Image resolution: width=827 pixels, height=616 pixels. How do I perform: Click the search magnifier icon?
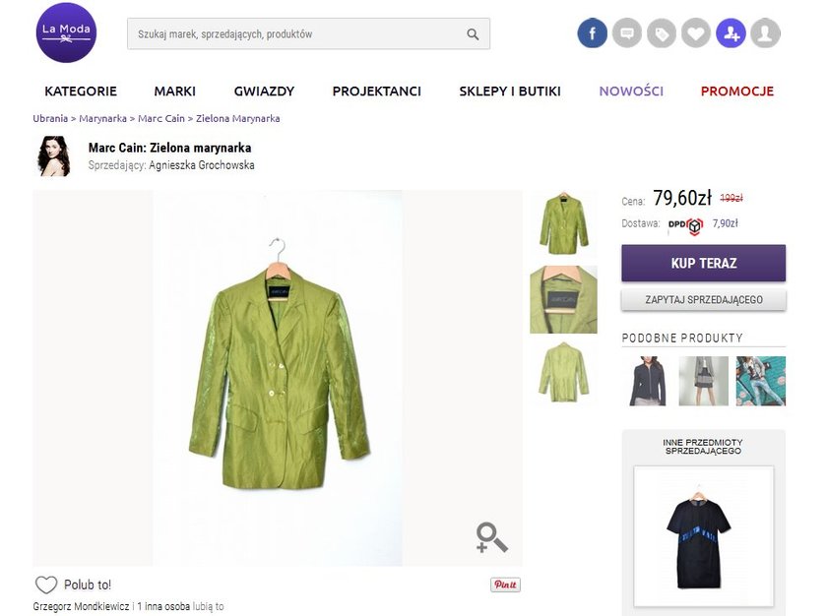click(473, 34)
